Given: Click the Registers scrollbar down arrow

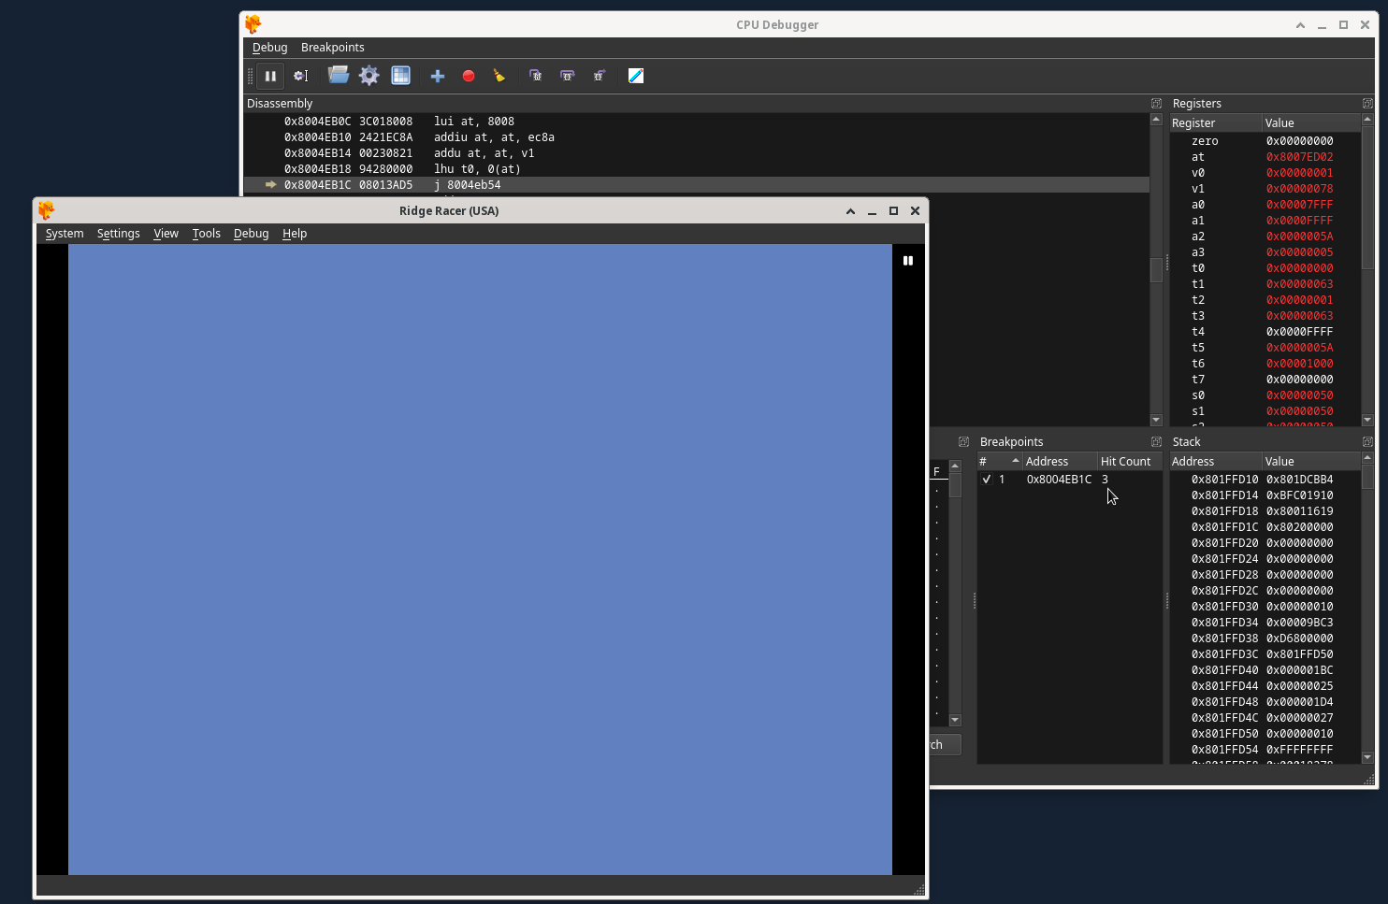Looking at the screenshot, I should [1367, 420].
